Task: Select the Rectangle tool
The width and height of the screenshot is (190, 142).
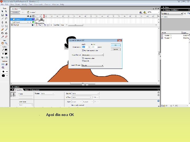Action: click(6, 26)
